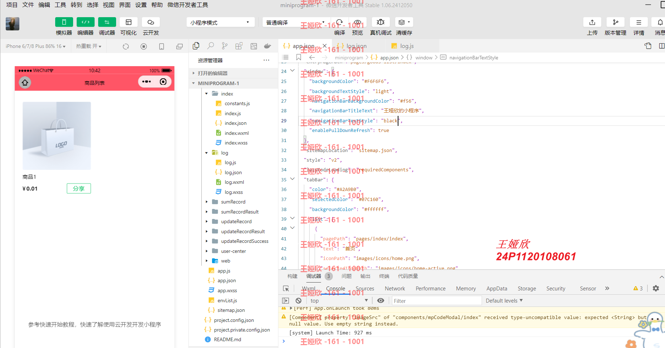Open the 视图 menu
The image size is (665, 348).
click(109, 5)
